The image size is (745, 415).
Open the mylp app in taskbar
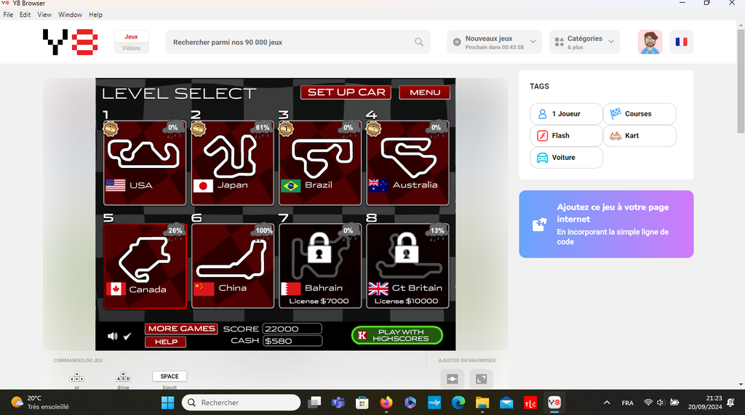(434, 403)
